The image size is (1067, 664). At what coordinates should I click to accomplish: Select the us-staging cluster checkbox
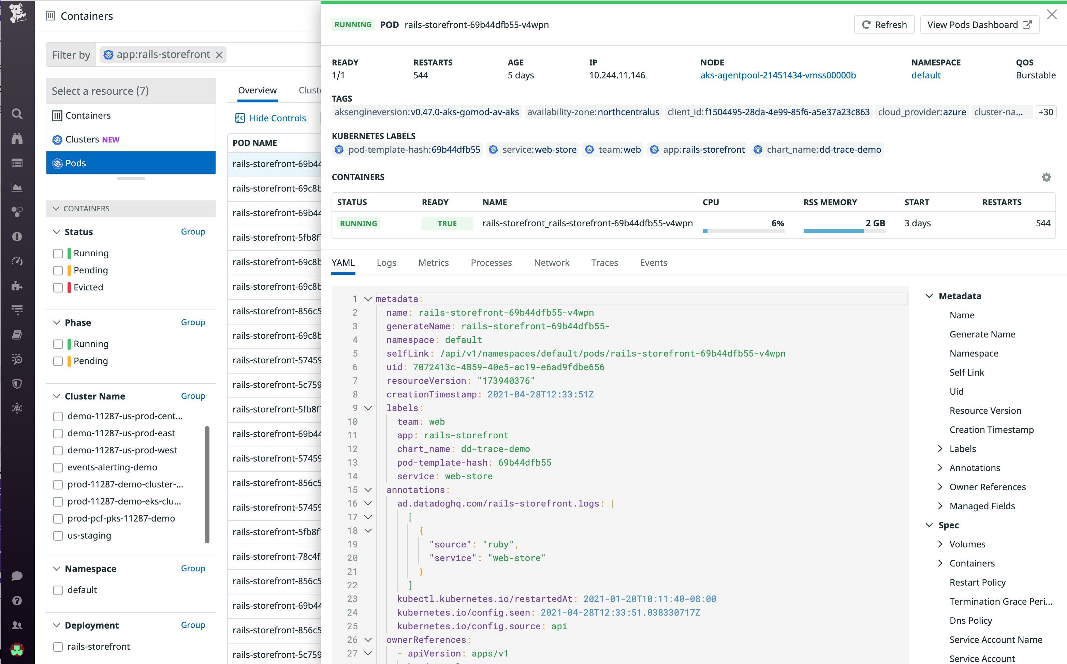[58, 535]
